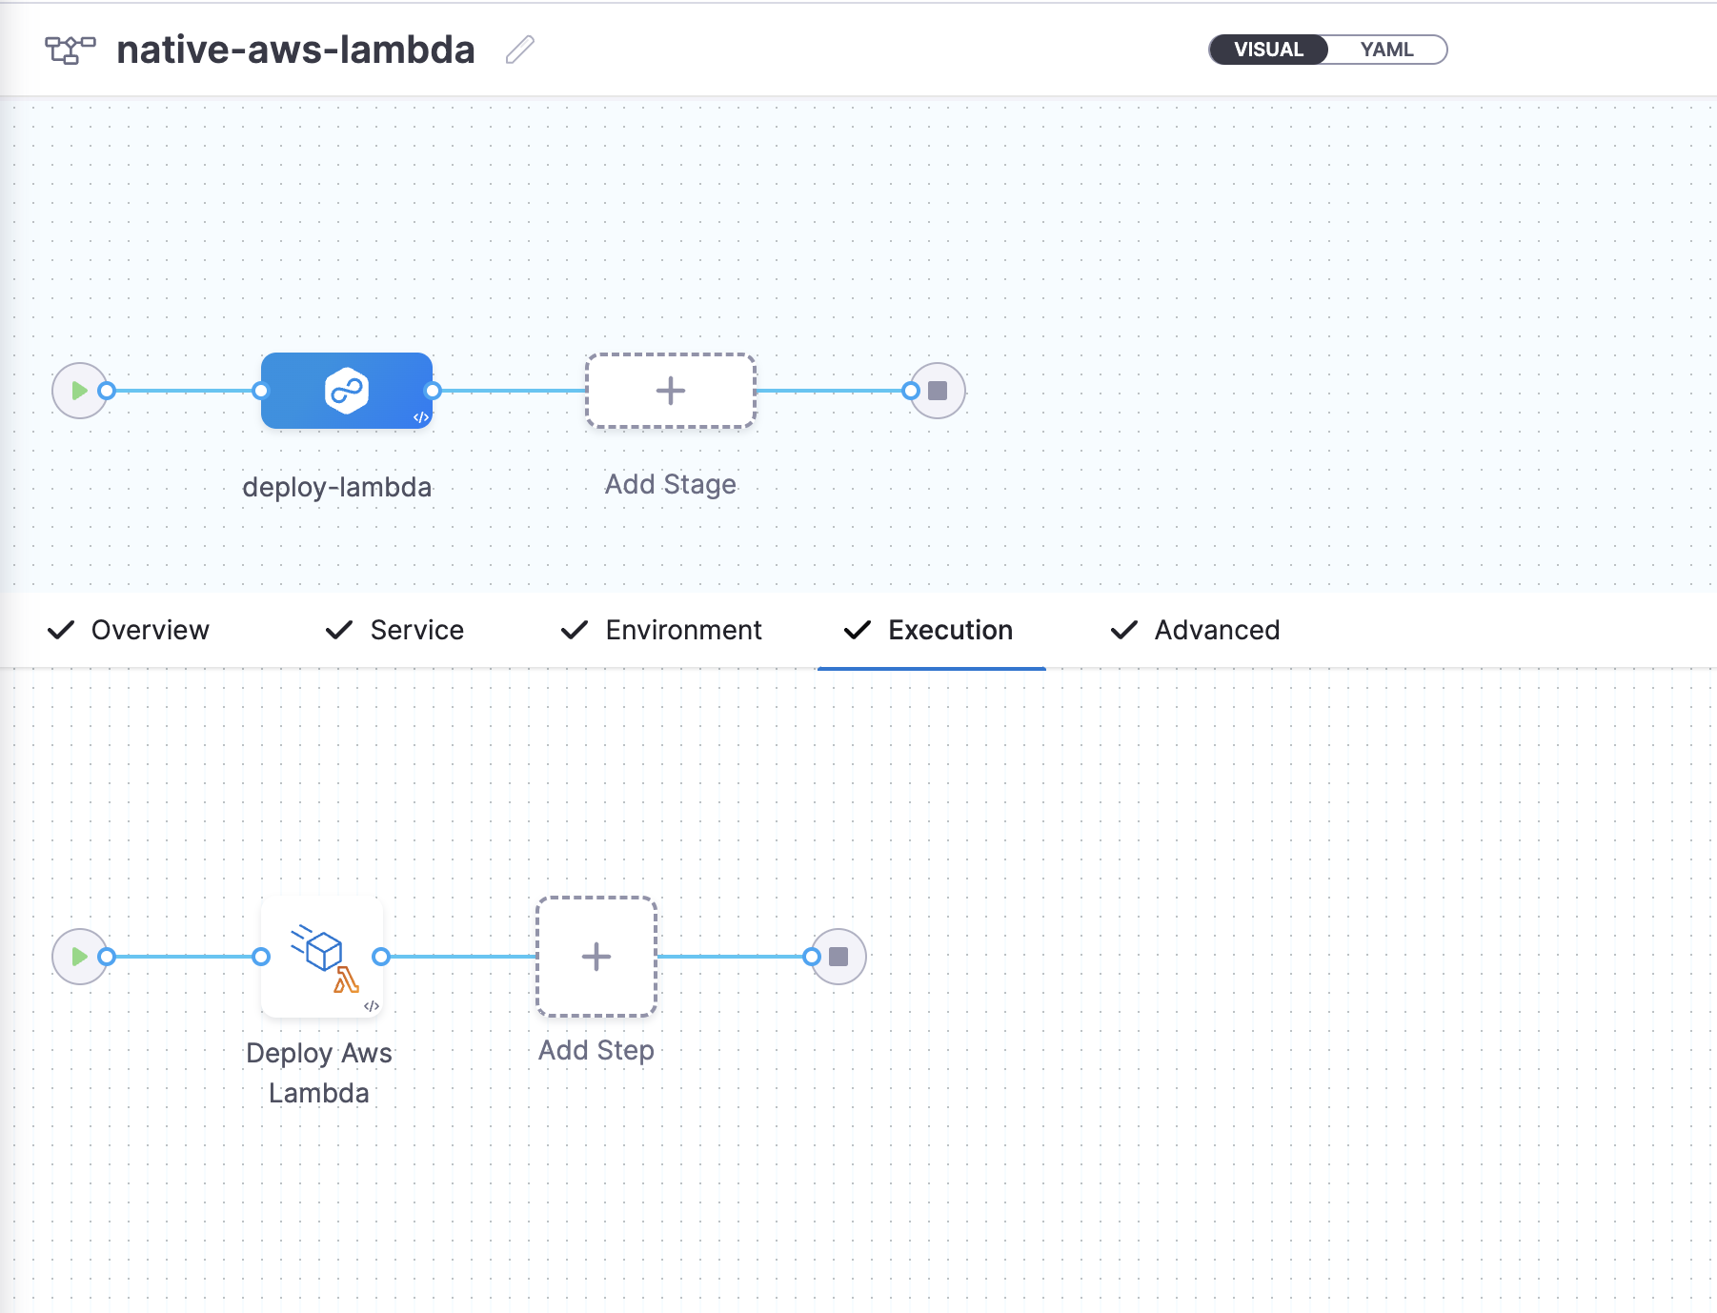Add a new step with plus box

596,957
